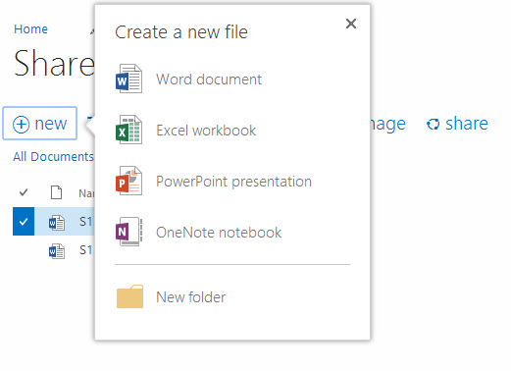Screen dimensions: 511x371
Task: Click the yellow folder icon
Action: pyautogui.click(x=129, y=296)
